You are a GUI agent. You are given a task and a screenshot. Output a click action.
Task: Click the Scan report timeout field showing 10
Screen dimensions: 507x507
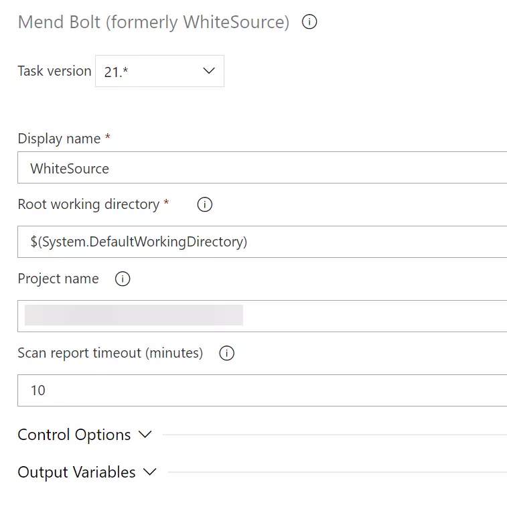263,390
